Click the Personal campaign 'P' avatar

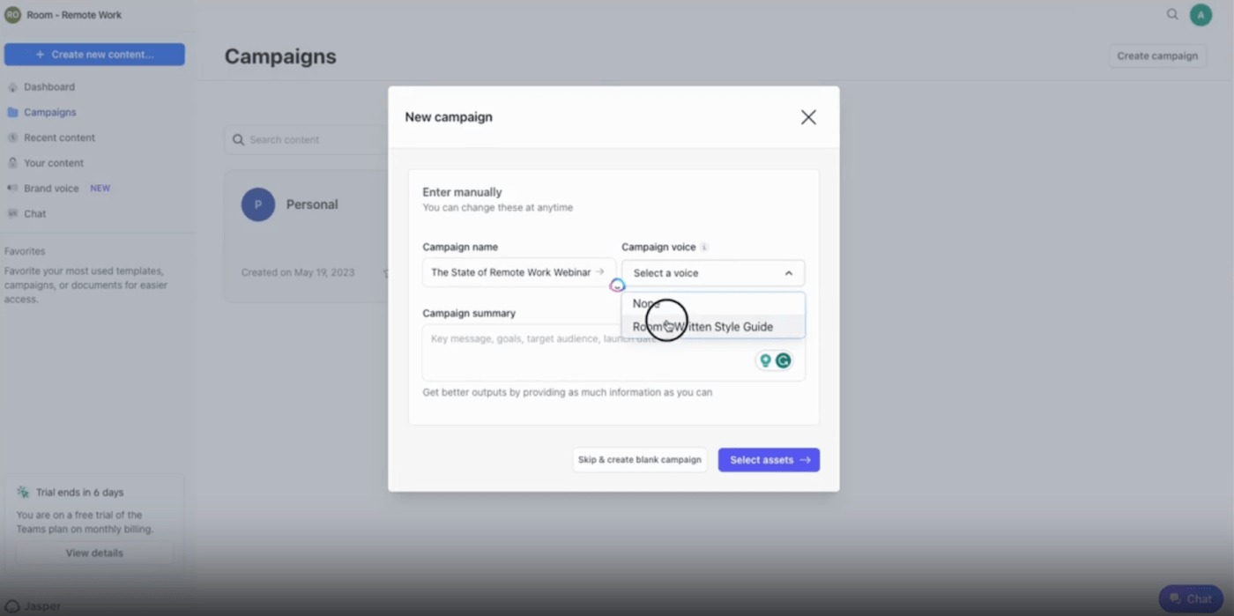coord(258,204)
